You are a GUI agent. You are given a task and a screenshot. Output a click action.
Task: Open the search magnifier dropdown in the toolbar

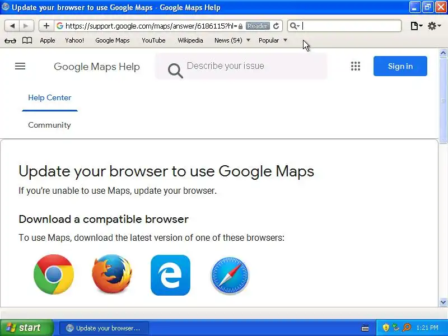point(295,26)
